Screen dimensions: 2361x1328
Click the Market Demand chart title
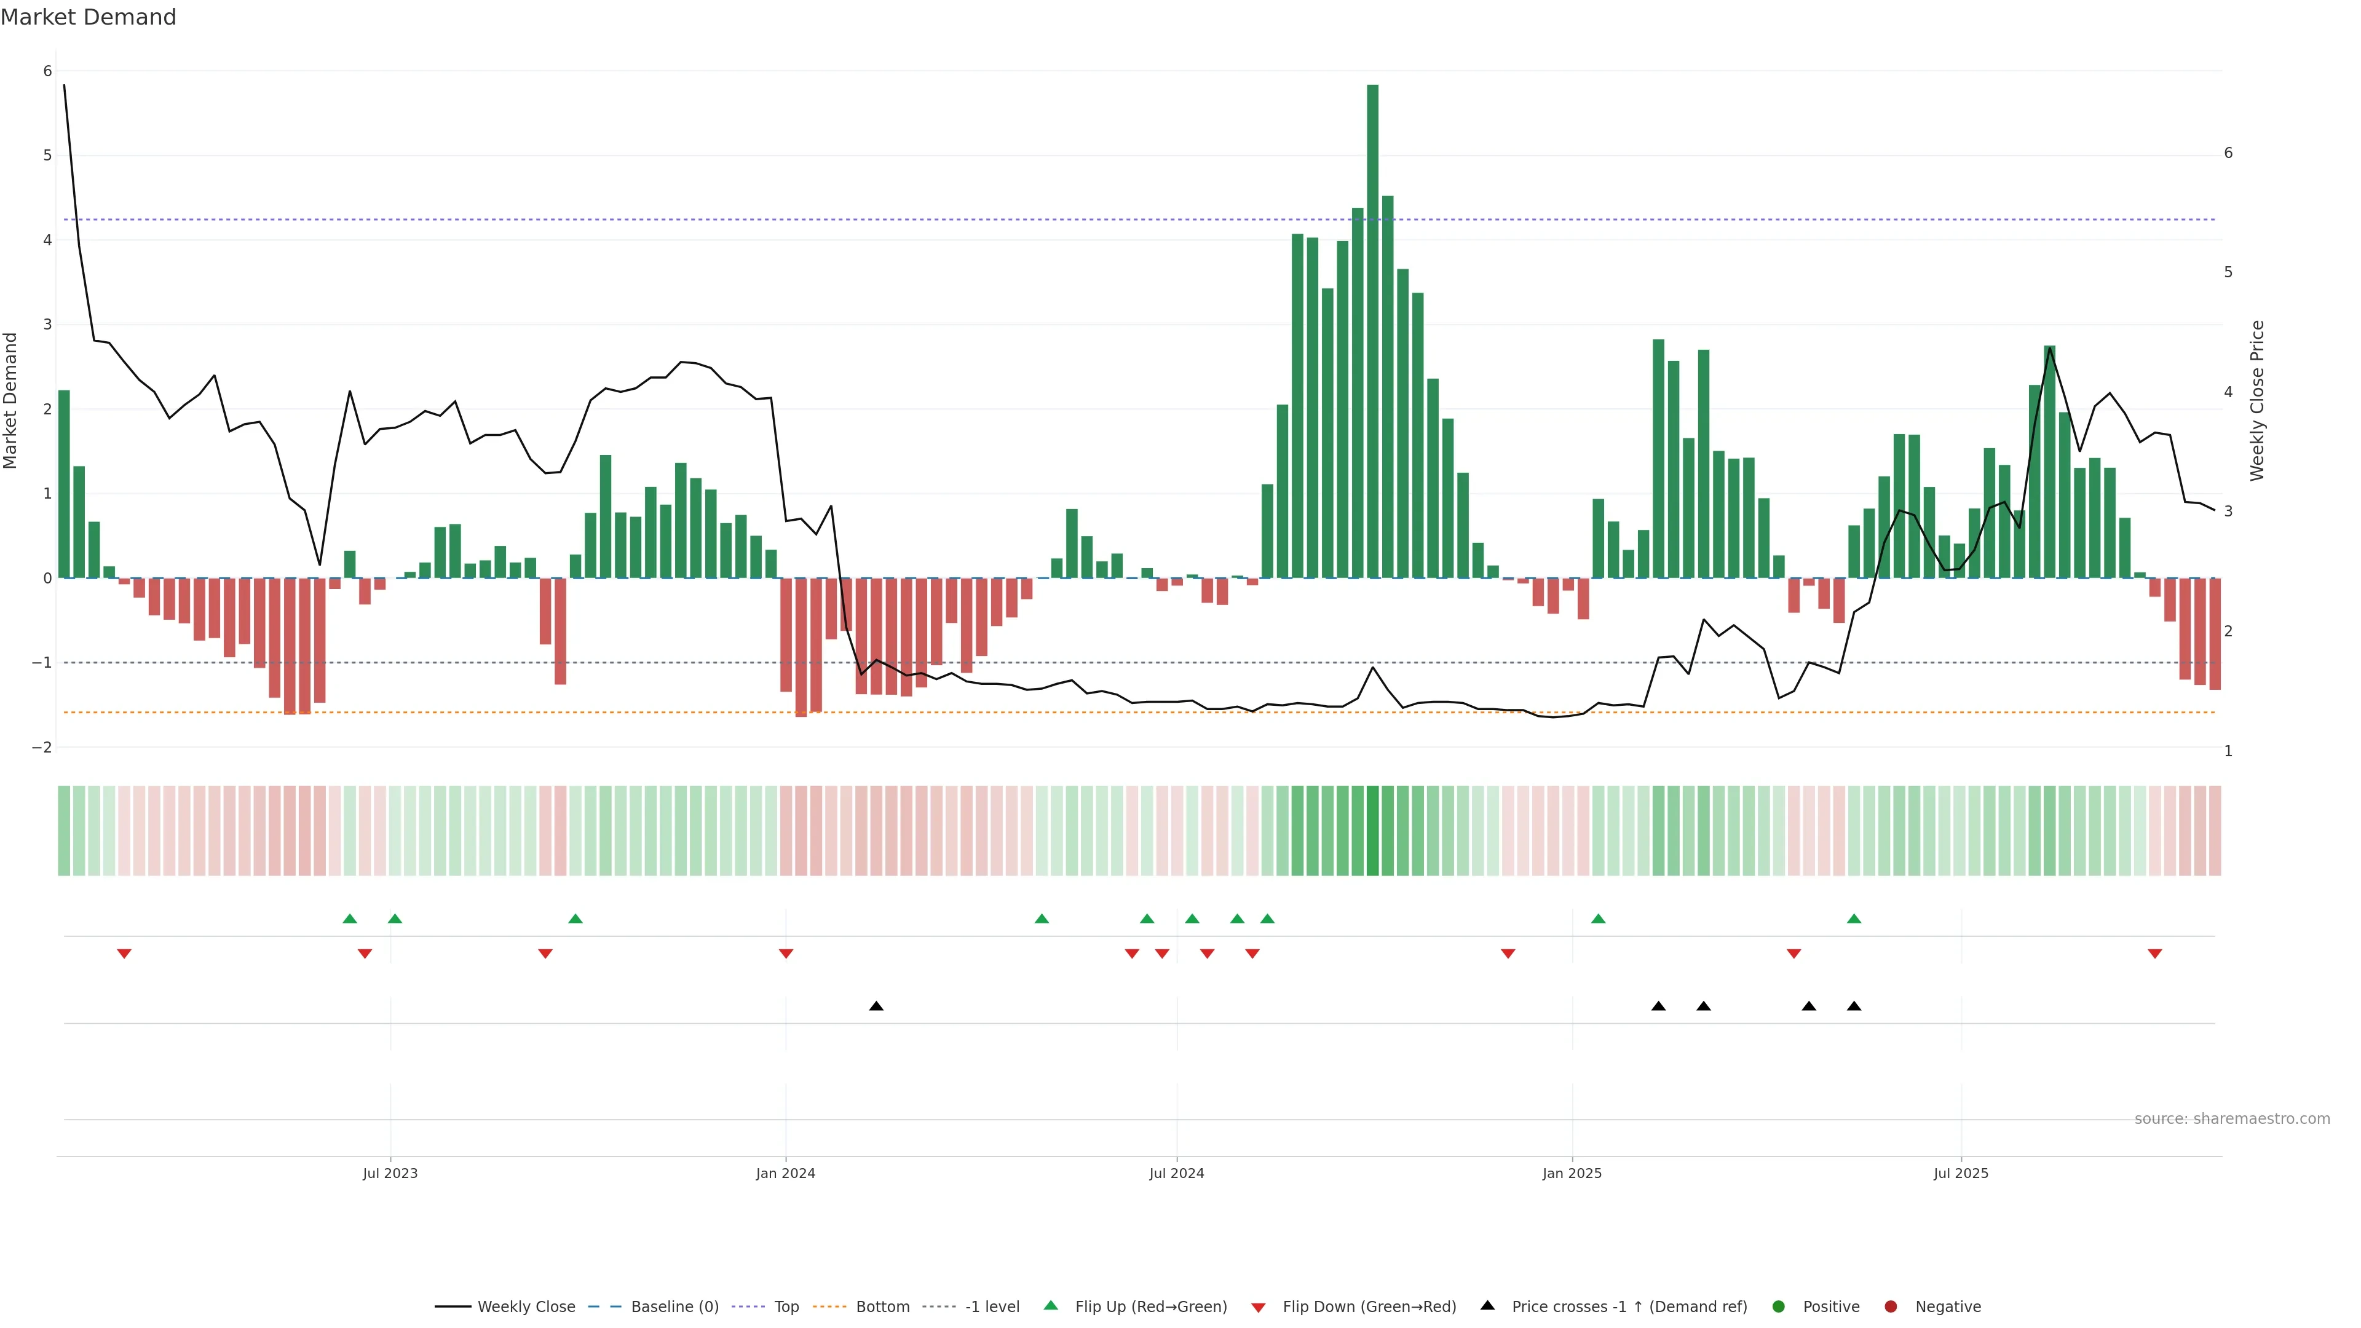[88, 17]
